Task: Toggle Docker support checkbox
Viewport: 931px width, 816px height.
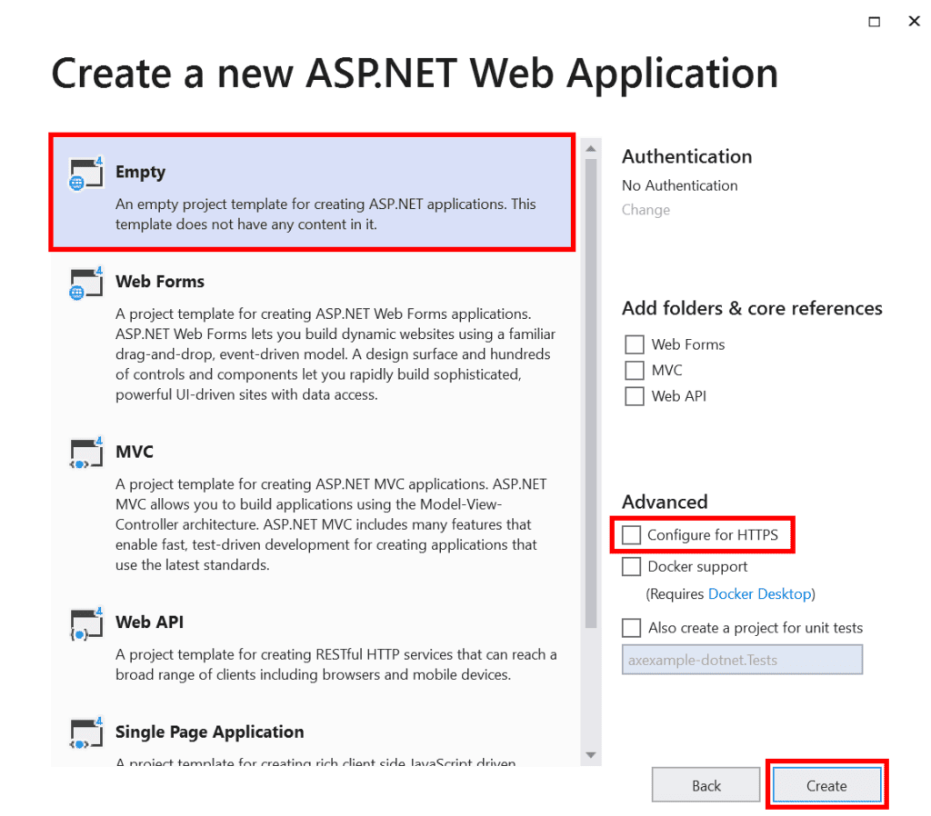Action: click(632, 567)
